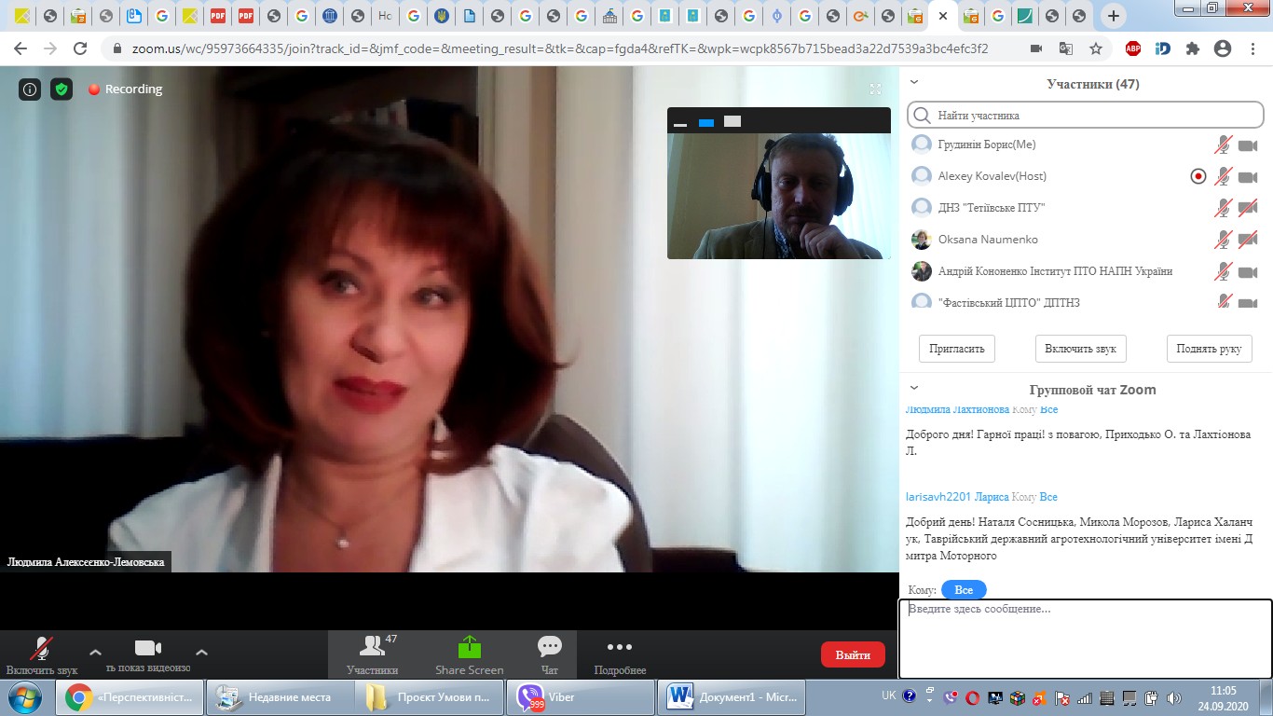Click the Пригласить button
This screenshot has height=716, width=1273.
pyautogui.click(x=957, y=349)
